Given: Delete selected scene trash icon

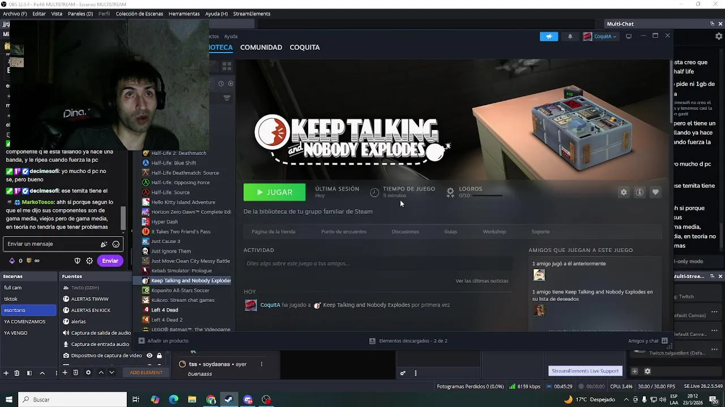Looking at the screenshot, I should pos(17,373).
